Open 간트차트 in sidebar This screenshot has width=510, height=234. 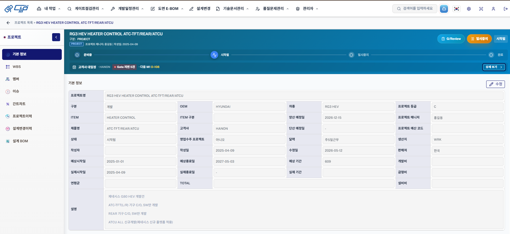[32, 104]
